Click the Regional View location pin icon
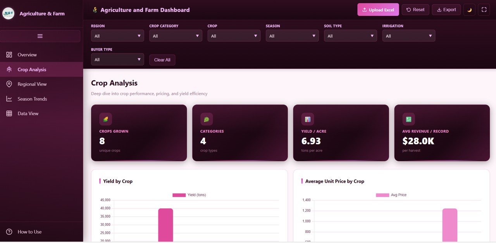Screen dimensions: 496x243 pos(9,84)
